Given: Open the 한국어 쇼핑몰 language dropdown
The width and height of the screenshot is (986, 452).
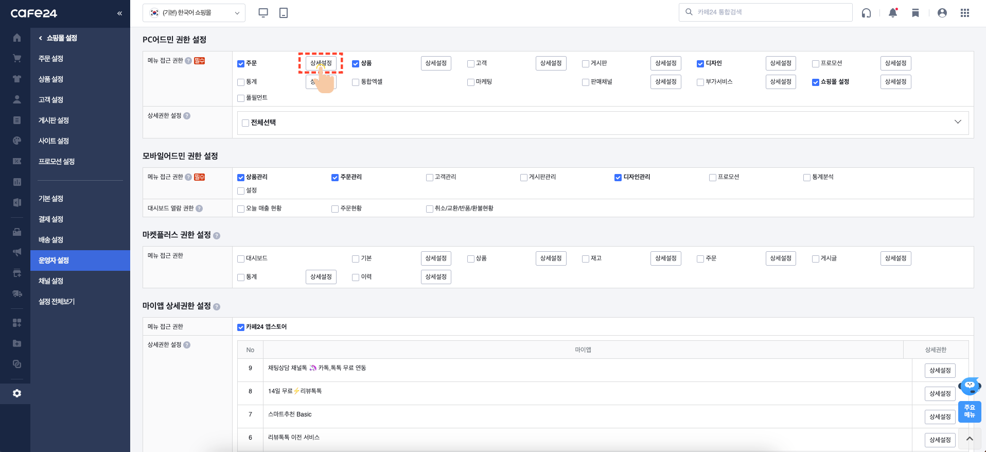Looking at the screenshot, I should tap(194, 13).
